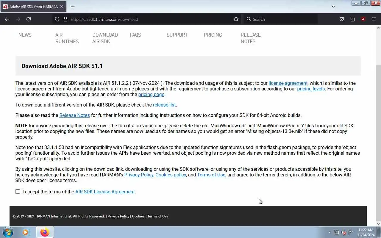The image size is (381, 238).
Task: Open the Firefox hamburger menu
Action: [x=374, y=19]
